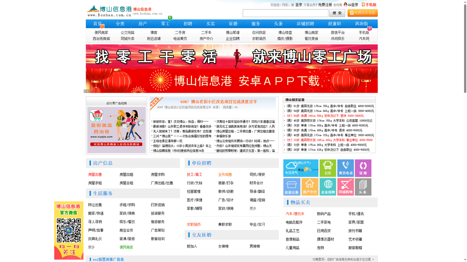Click 兼职求职 link
Screen dimensions: 467x262
(225, 224)
